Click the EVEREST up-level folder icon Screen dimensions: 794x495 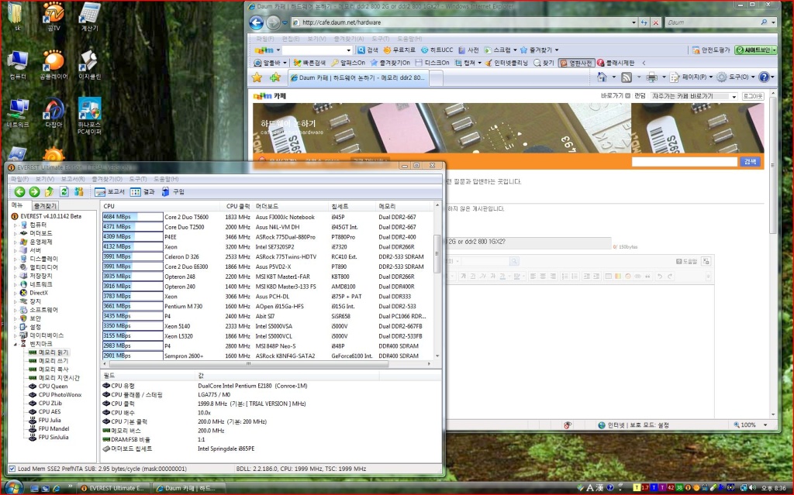49,192
